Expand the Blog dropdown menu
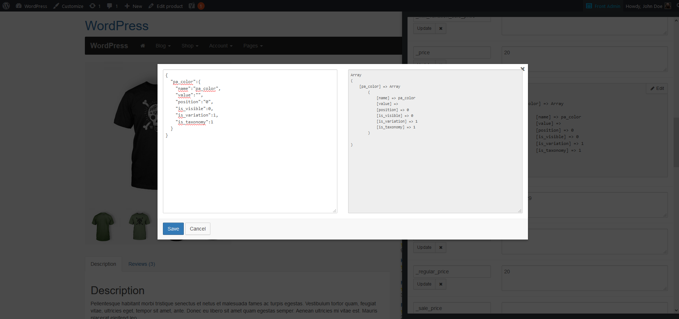Viewport: 679px width, 319px height. (x=163, y=46)
